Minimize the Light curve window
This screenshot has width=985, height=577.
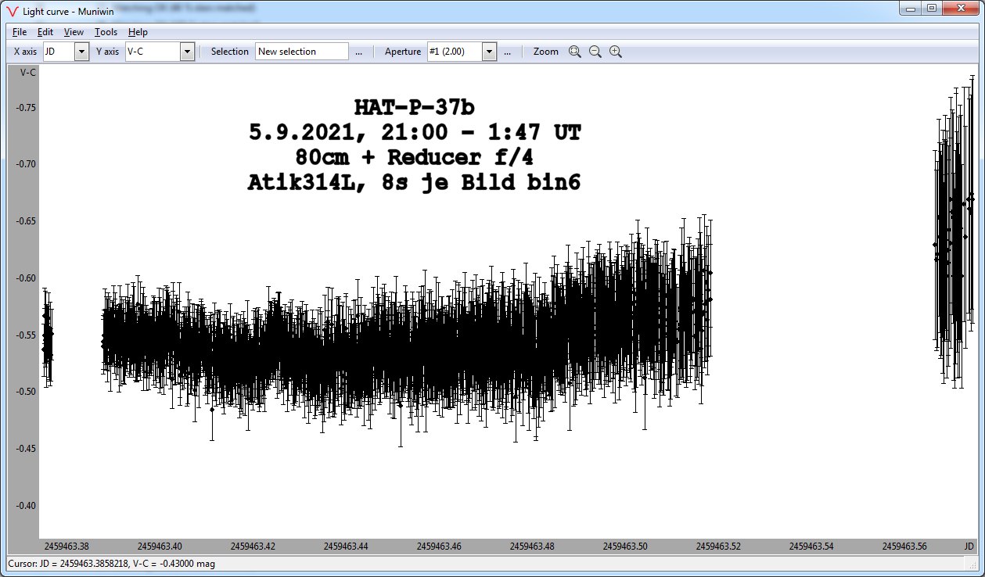[x=911, y=8]
